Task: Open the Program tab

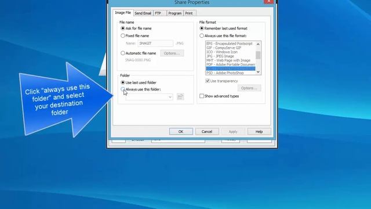Action: point(175,13)
